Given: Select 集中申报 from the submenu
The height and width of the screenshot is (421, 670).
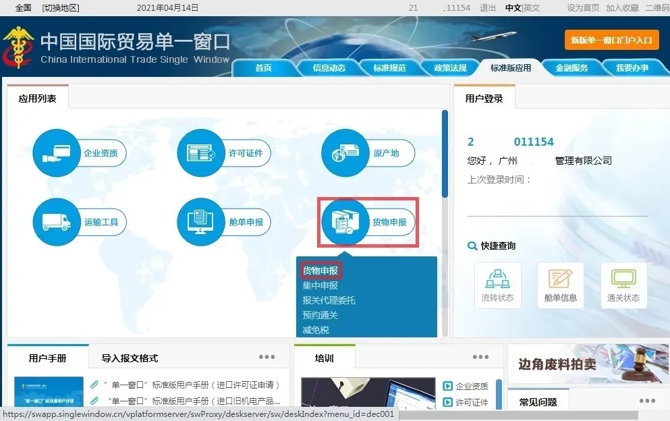Looking at the screenshot, I should pyautogui.click(x=320, y=285).
